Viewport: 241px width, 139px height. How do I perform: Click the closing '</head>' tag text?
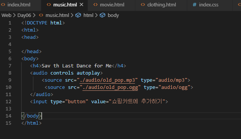pos(31,52)
